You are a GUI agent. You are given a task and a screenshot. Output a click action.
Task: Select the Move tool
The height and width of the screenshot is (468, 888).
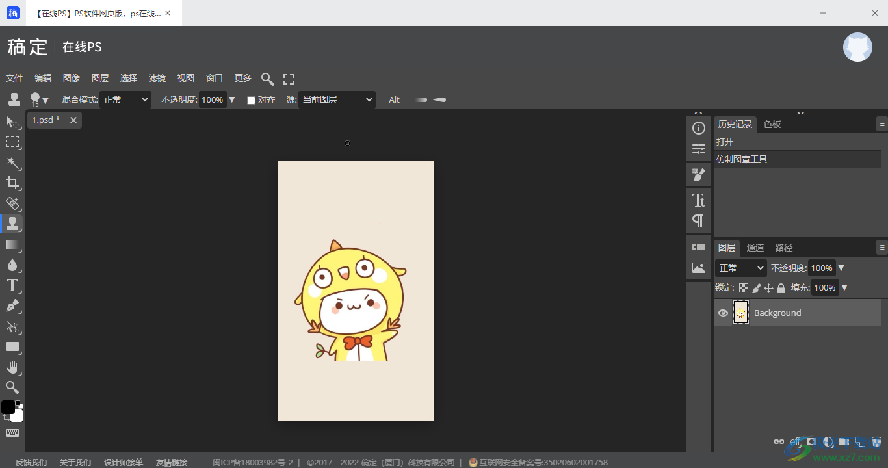[x=12, y=122]
